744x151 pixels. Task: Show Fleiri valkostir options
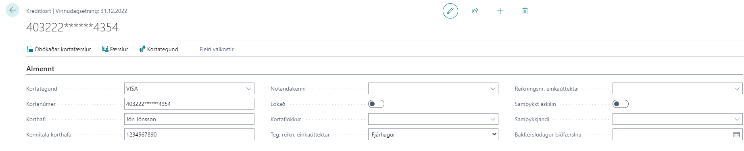click(x=217, y=49)
